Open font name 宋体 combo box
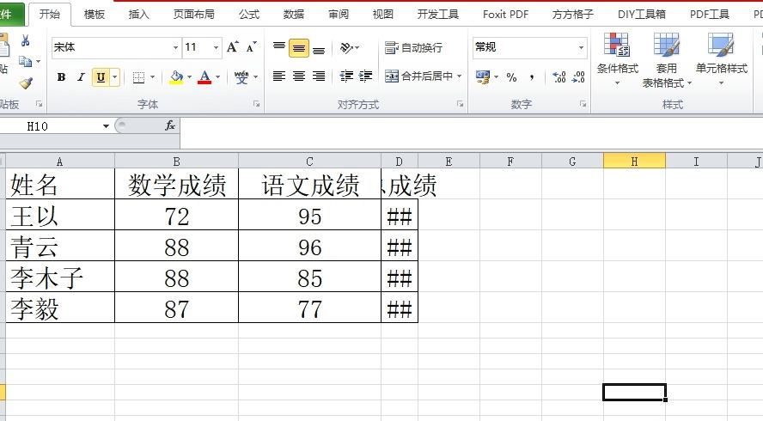Image resolution: width=763 pixels, height=421 pixels. 115,47
